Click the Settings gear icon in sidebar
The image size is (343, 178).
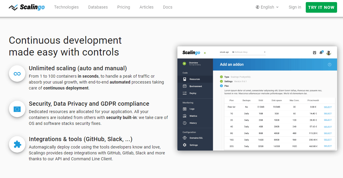click(x=185, y=145)
